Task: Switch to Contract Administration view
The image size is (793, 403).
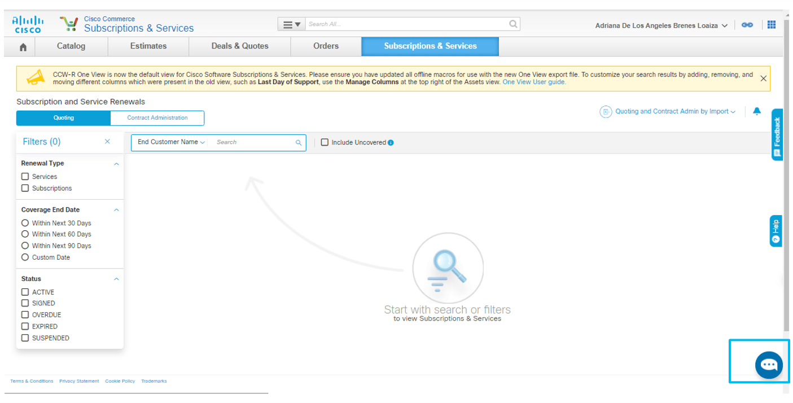Action: (x=157, y=118)
